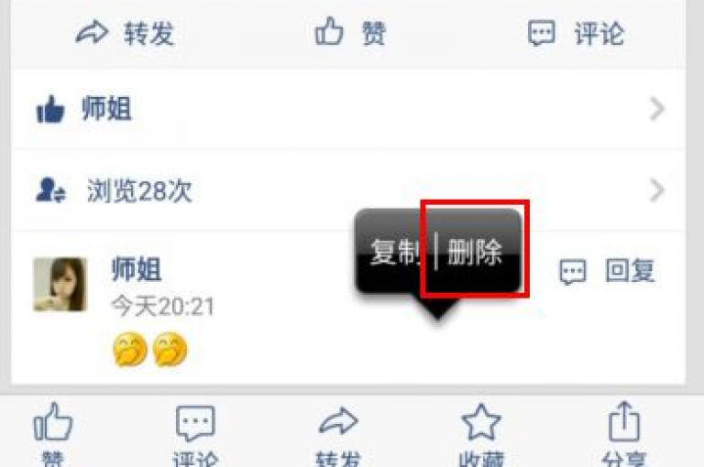Open 师姐 profile photo thumbnail

[x=60, y=285]
